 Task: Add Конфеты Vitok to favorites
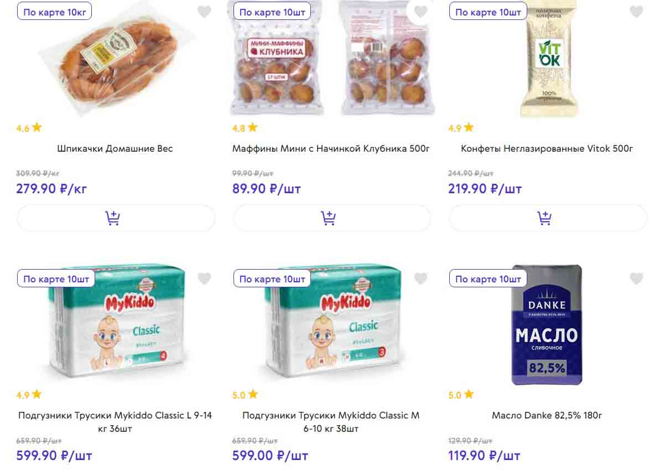click(637, 12)
